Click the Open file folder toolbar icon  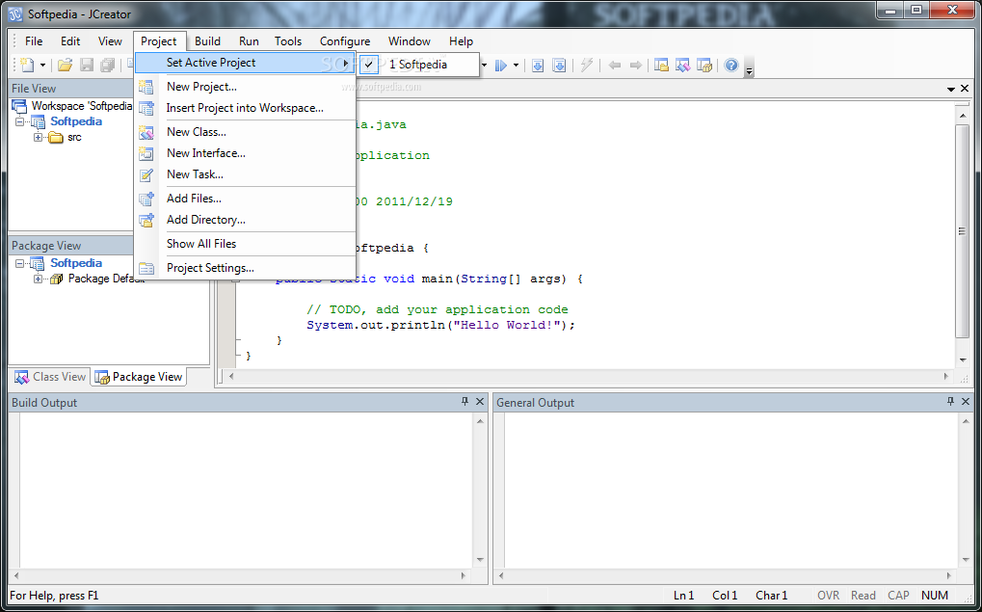pyautogui.click(x=66, y=65)
